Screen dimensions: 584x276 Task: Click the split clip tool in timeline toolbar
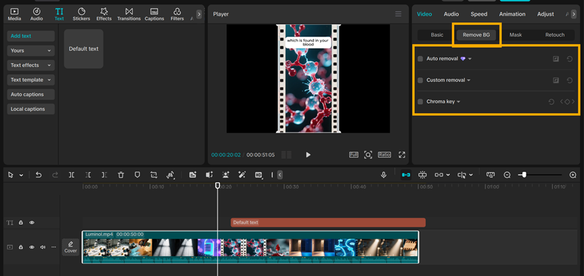pos(72,175)
